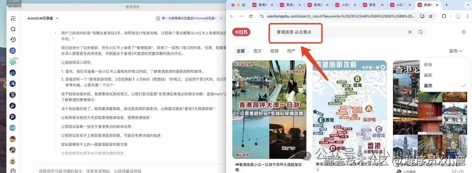The width and height of the screenshot is (472, 173).
Task: Focus the AutoGLM instruction input box
Action: 129,170
